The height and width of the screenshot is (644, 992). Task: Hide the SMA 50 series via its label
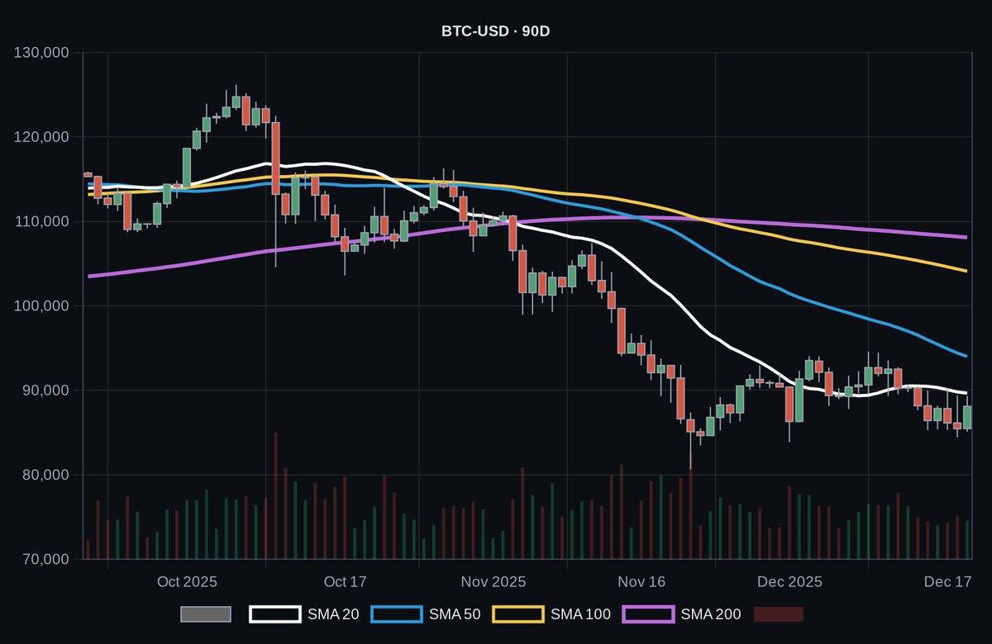pos(455,614)
